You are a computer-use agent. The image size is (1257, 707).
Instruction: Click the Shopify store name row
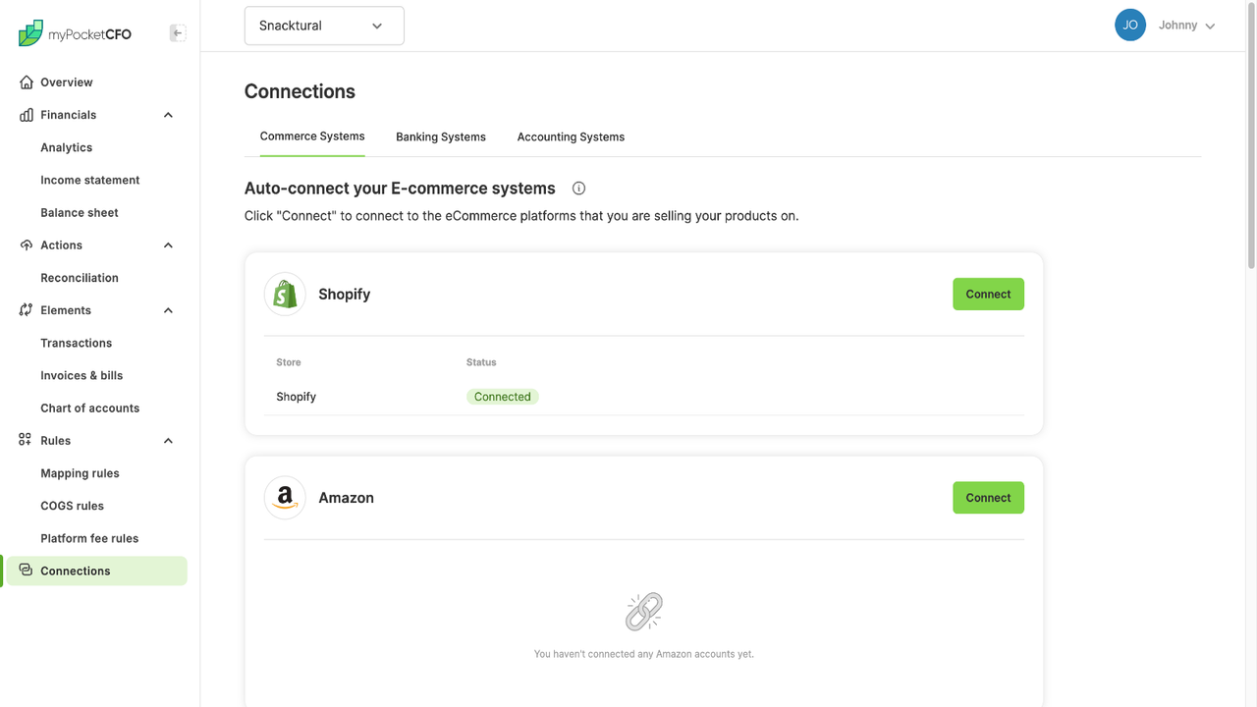pyautogui.click(x=644, y=397)
